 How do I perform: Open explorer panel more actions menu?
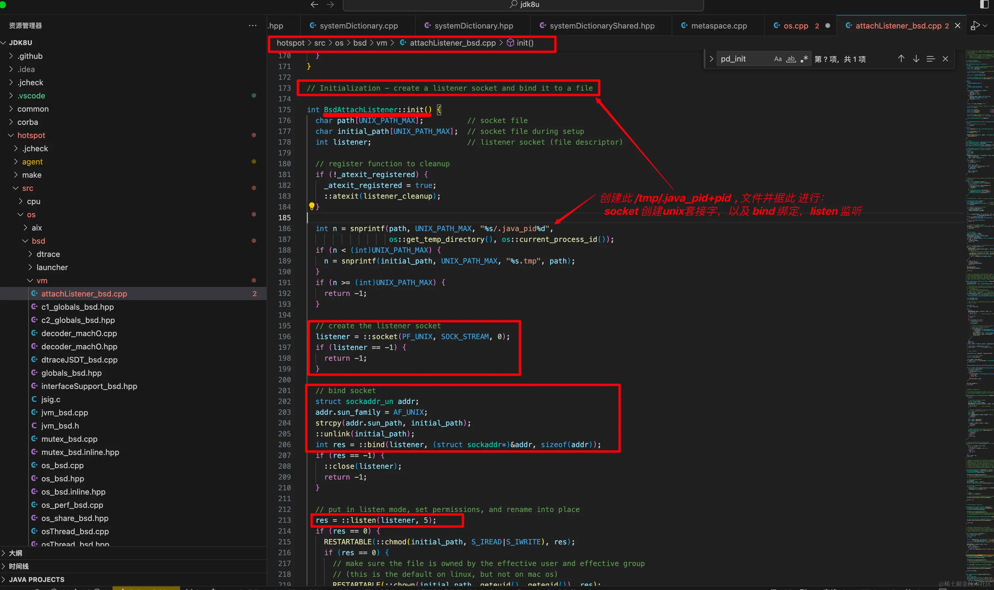tap(252, 25)
